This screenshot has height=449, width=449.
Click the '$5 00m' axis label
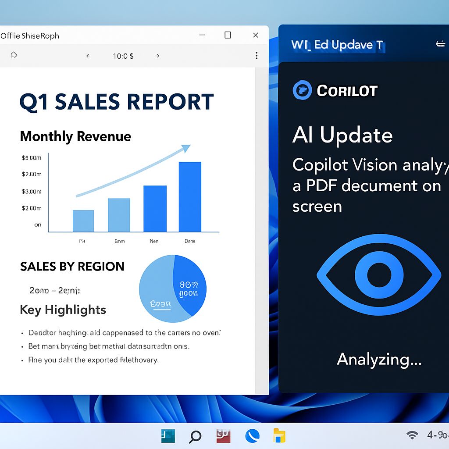click(32, 158)
